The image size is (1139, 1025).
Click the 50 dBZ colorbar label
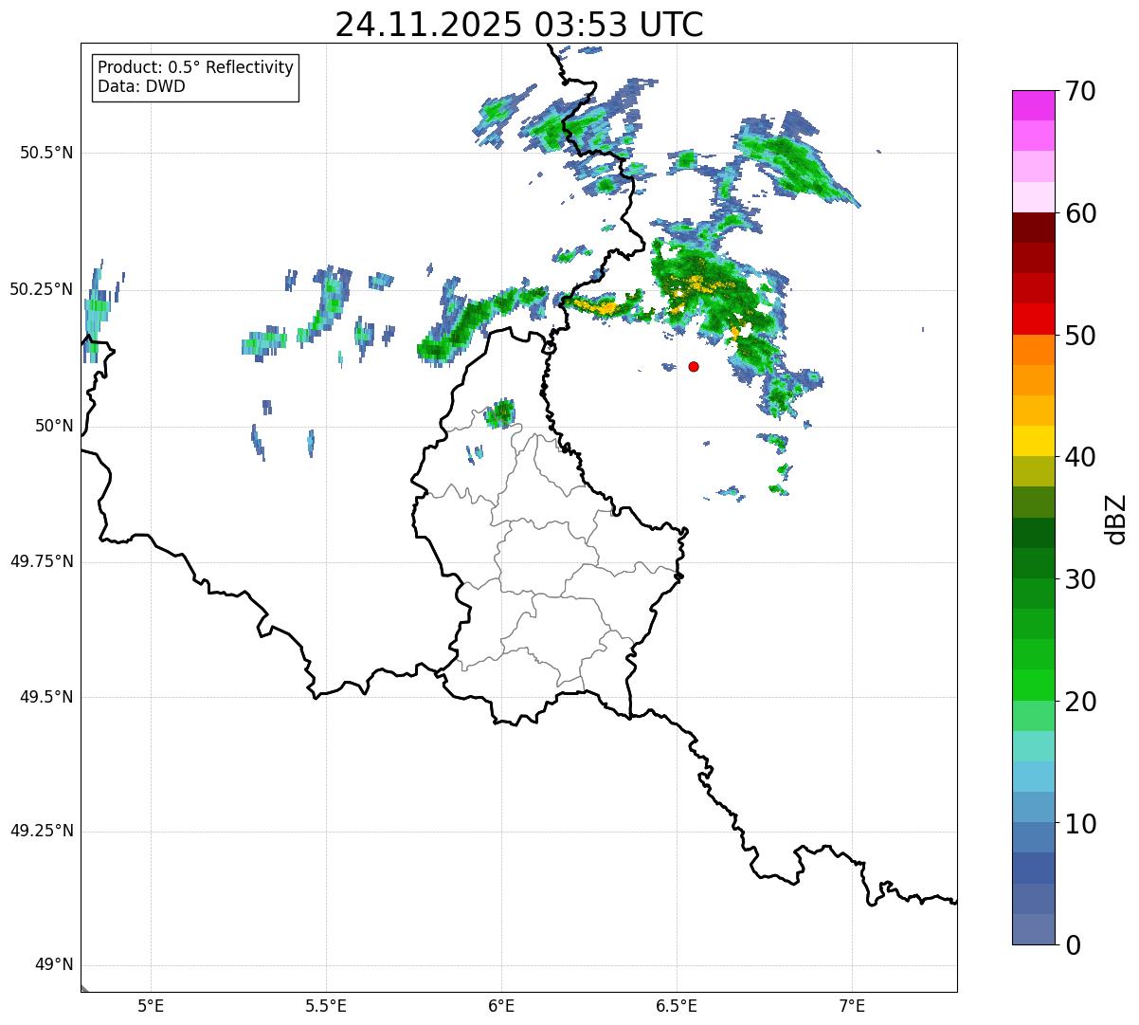click(1079, 336)
